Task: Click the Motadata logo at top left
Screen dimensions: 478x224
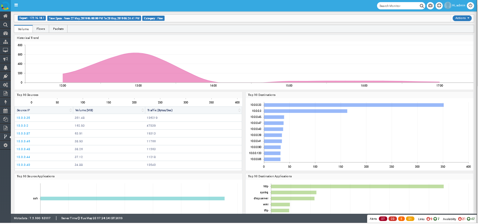Action: point(5,5)
